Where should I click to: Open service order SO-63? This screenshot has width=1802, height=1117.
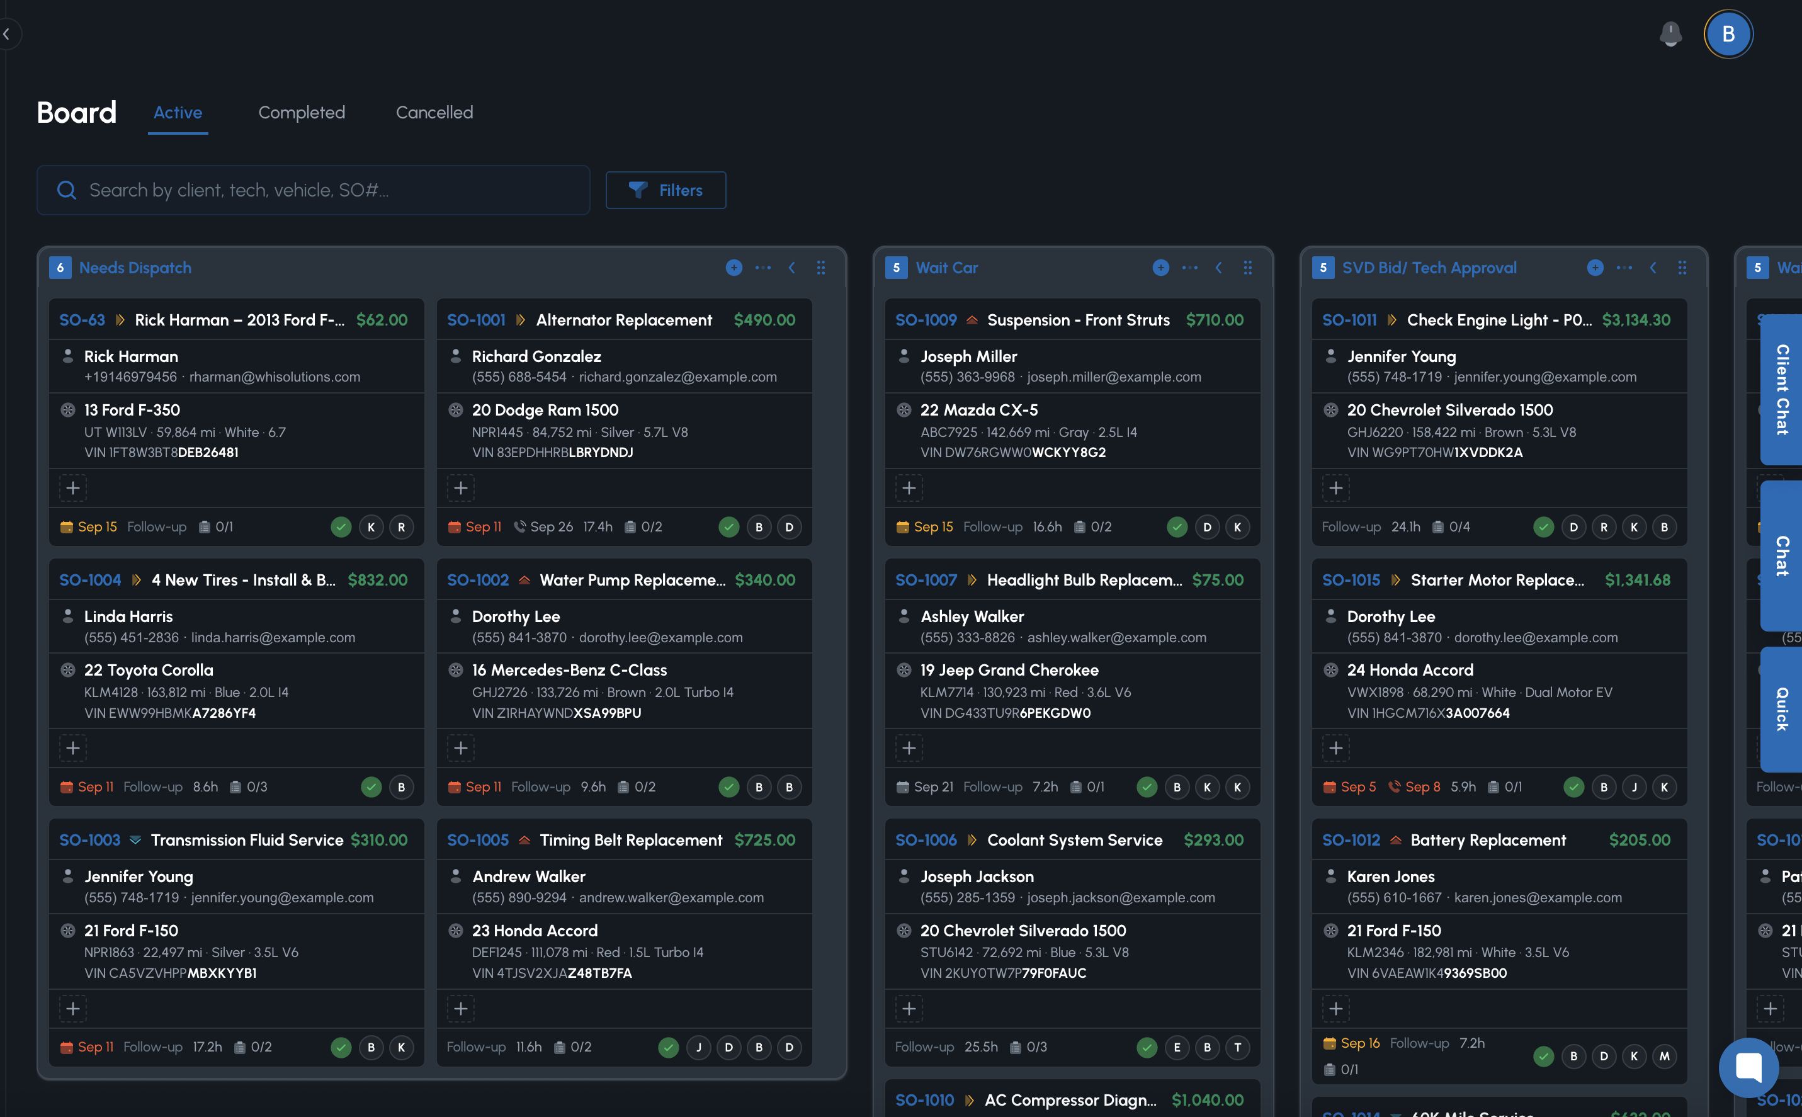[82, 320]
